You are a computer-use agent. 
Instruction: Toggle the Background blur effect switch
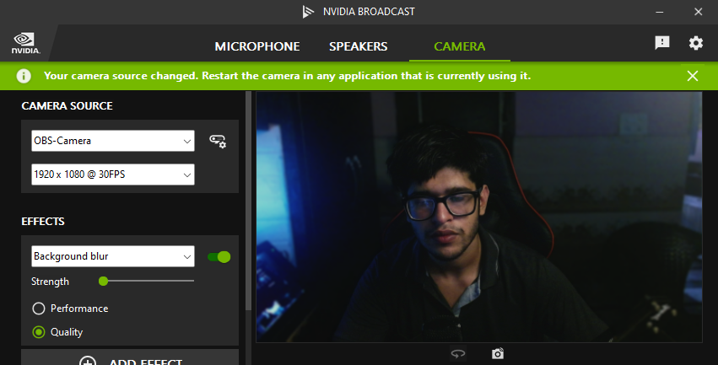[219, 256]
